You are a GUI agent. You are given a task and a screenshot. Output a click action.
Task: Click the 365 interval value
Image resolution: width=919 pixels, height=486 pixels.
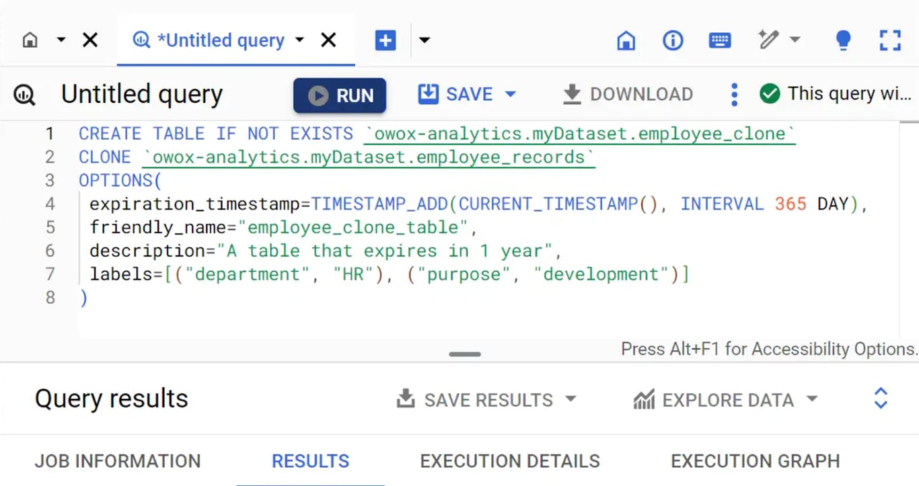pos(791,204)
